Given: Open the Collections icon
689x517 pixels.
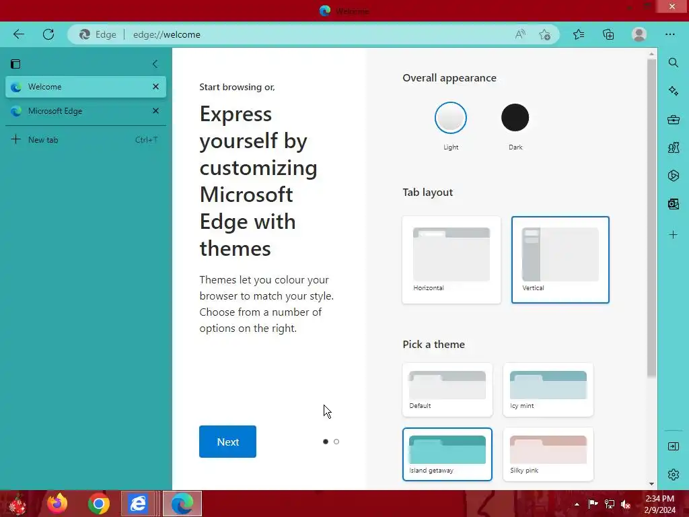Looking at the screenshot, I should coord(608,34).
